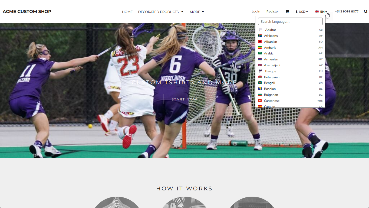
Task: Open the shopping cart icon
Action: (x=287, y=12)
